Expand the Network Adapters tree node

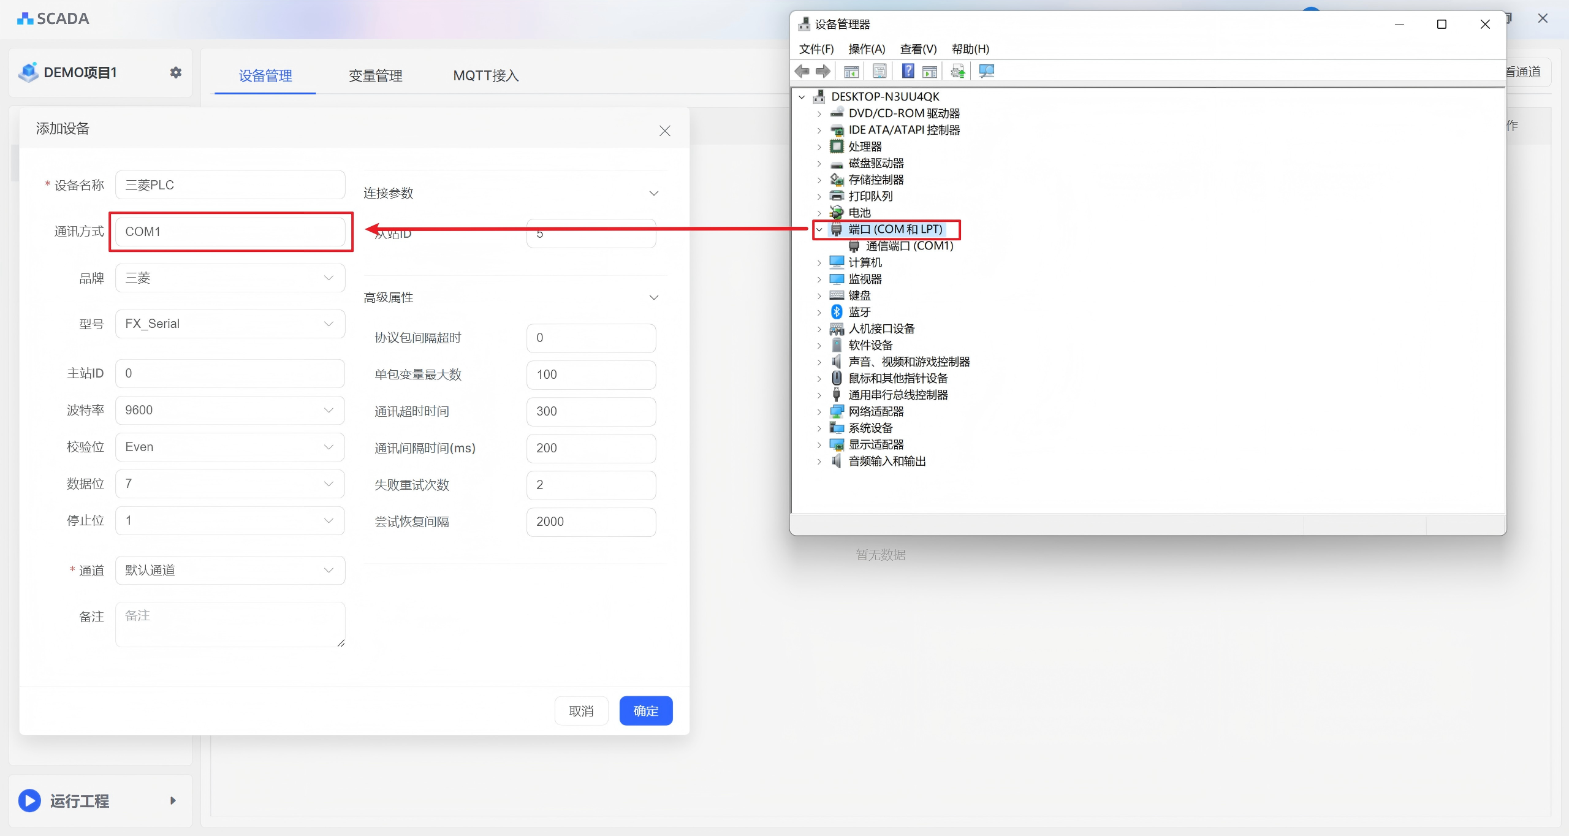coord(819,411)
